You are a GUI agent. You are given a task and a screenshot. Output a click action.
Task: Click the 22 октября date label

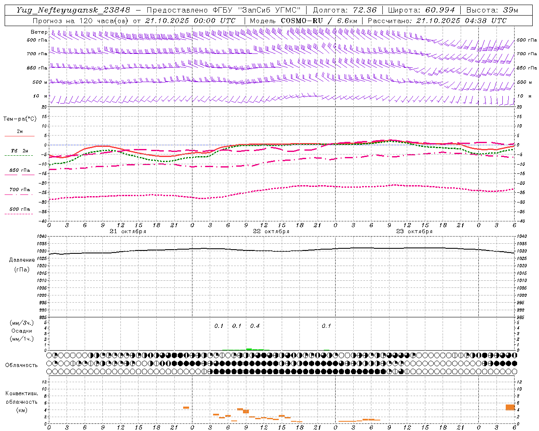pyautogui.click(x=271, y=231)
